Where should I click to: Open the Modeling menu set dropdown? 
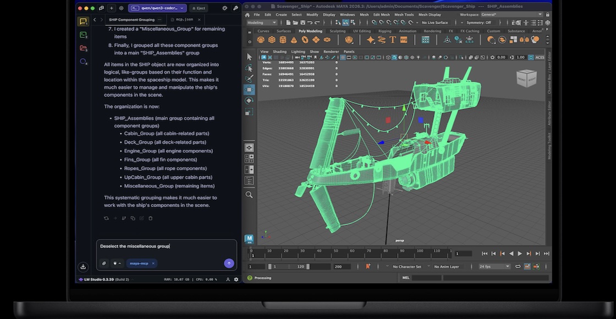[262, 23]
